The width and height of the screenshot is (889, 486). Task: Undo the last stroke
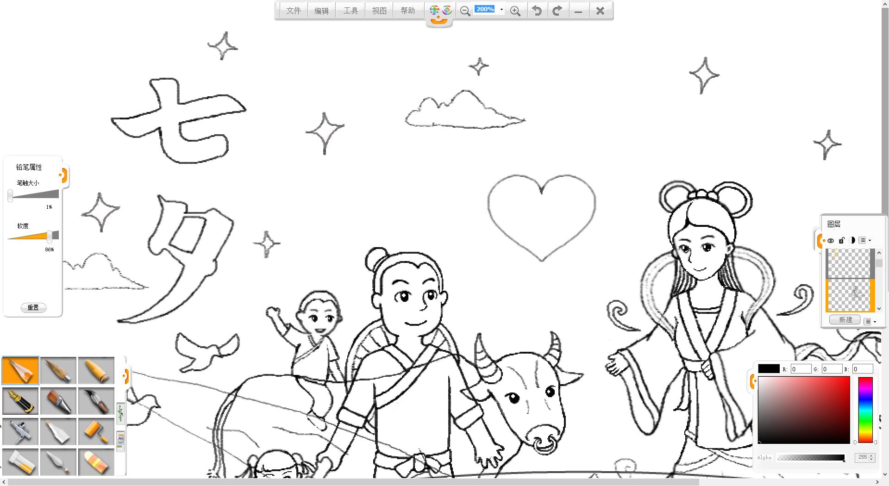[x=537, y=11]
